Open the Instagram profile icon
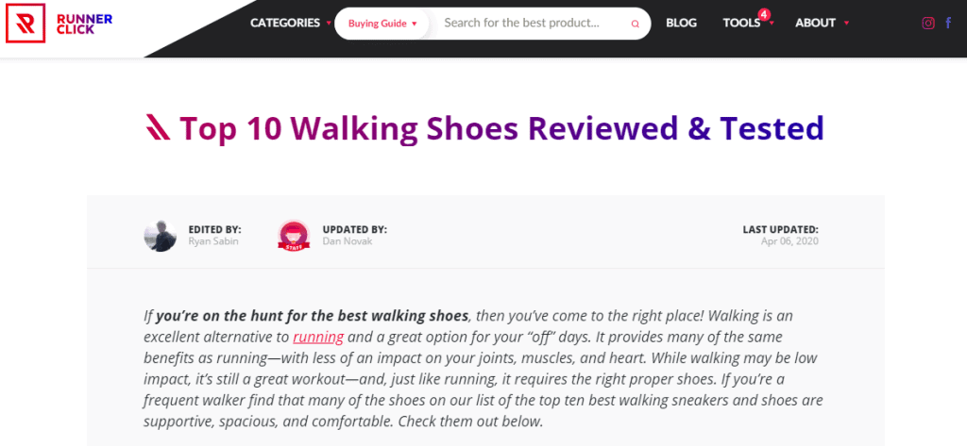 pyautogui.click(x=928, y=24)
